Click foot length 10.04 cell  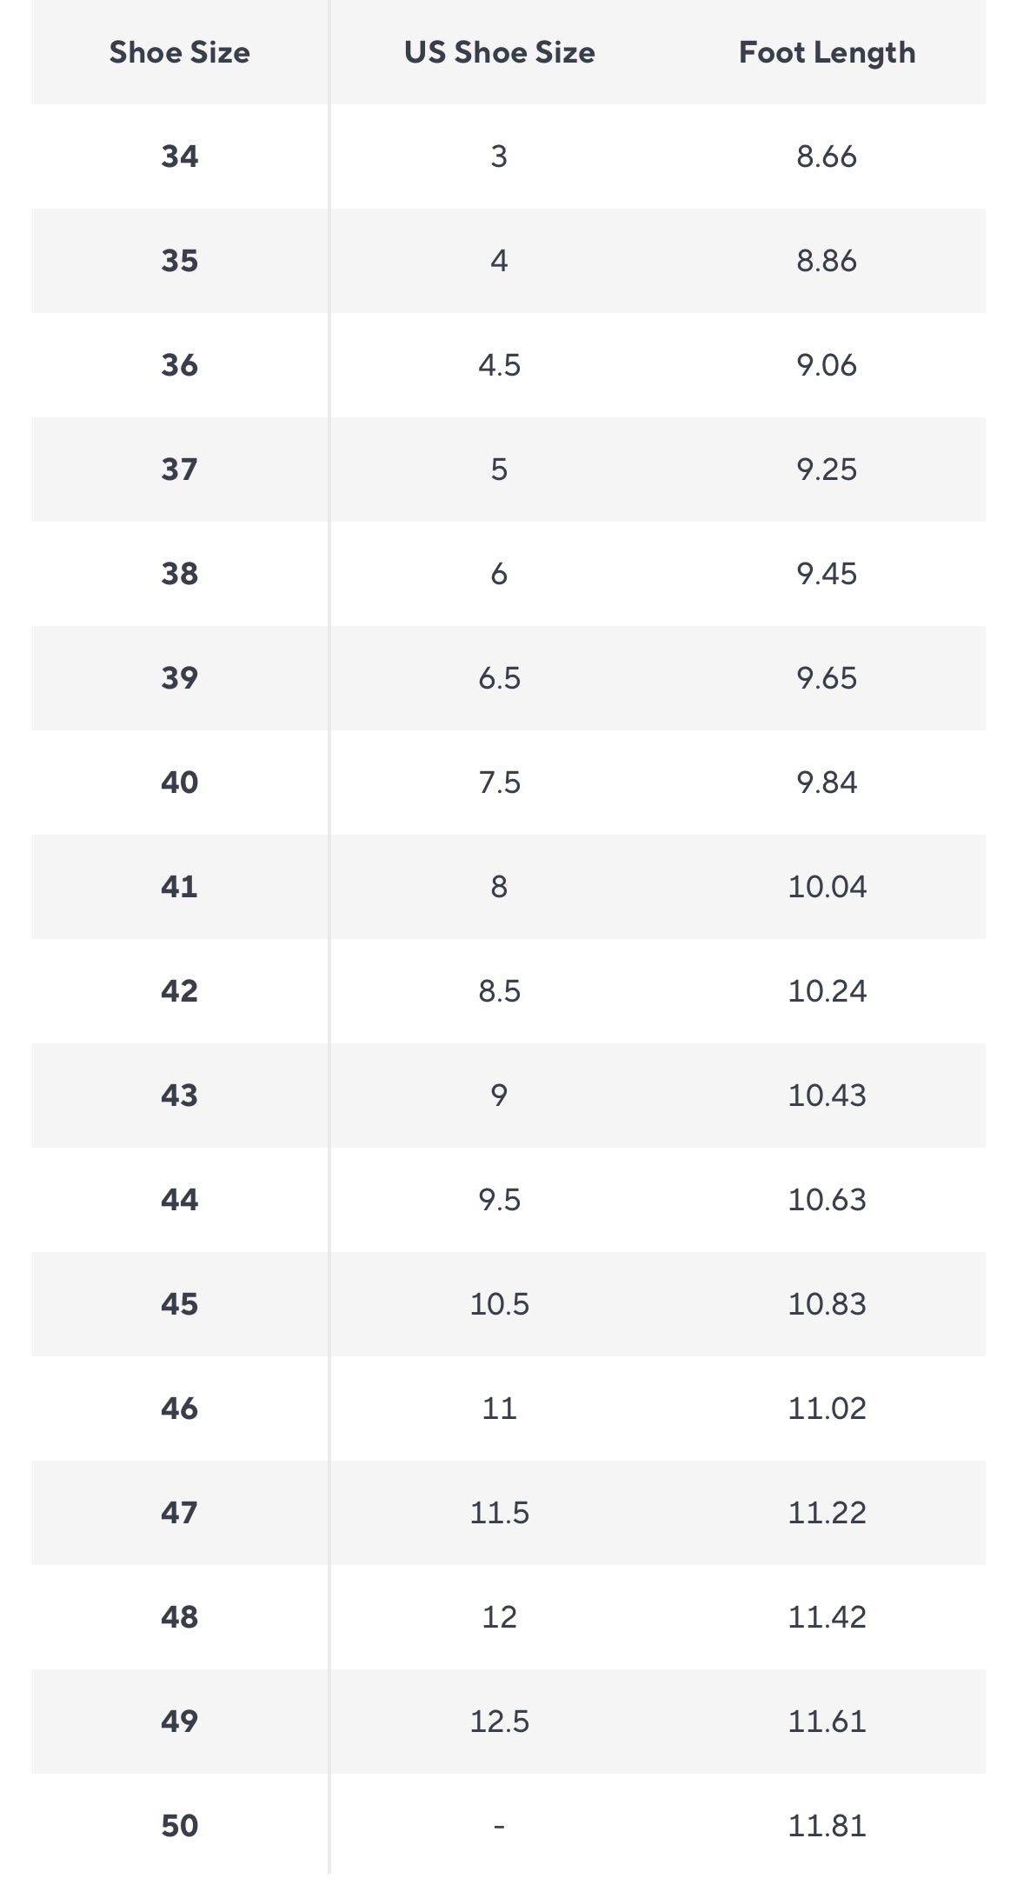click(827, 887)
